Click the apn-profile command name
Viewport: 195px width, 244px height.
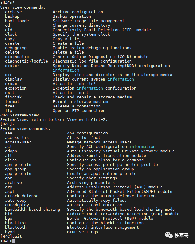[x=18, y=164]
